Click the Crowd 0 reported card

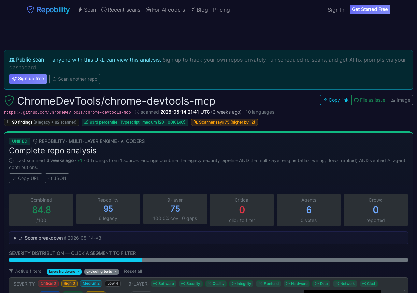point(376,210)
